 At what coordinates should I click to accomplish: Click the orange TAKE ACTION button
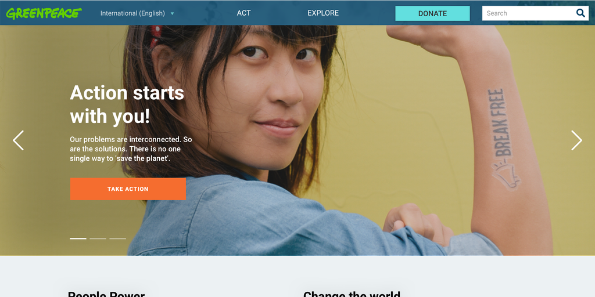[x=128, y=189]
